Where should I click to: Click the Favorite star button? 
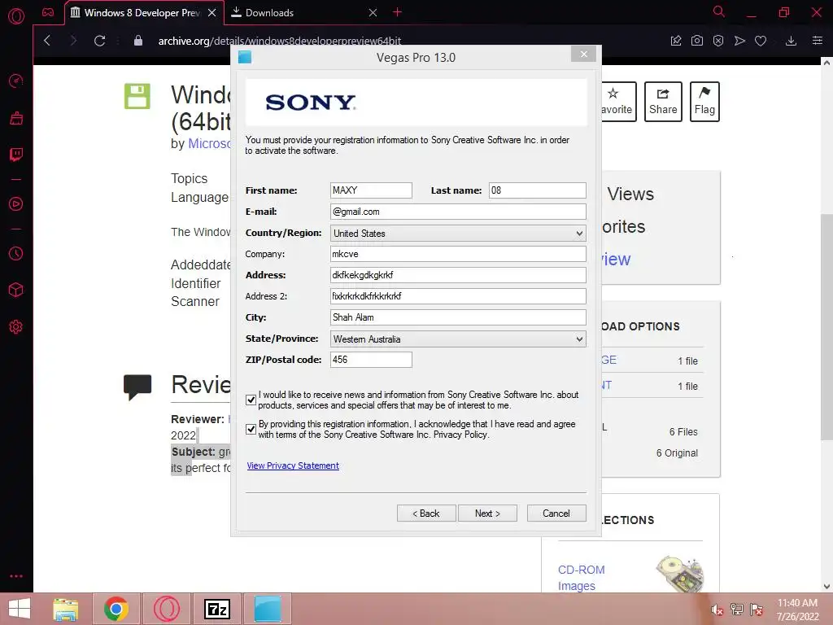click(619, 102)
